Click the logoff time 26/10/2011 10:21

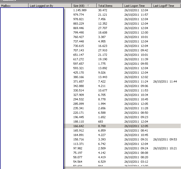click(165, 148)
